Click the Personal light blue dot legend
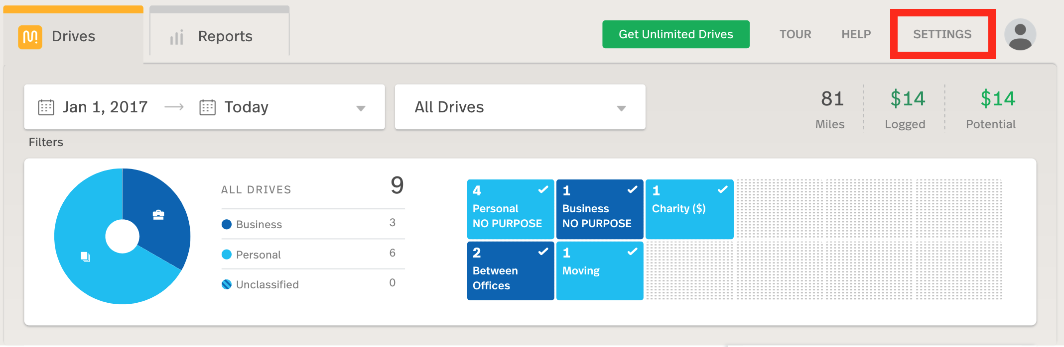1064x347 pixels. [227, 255]
